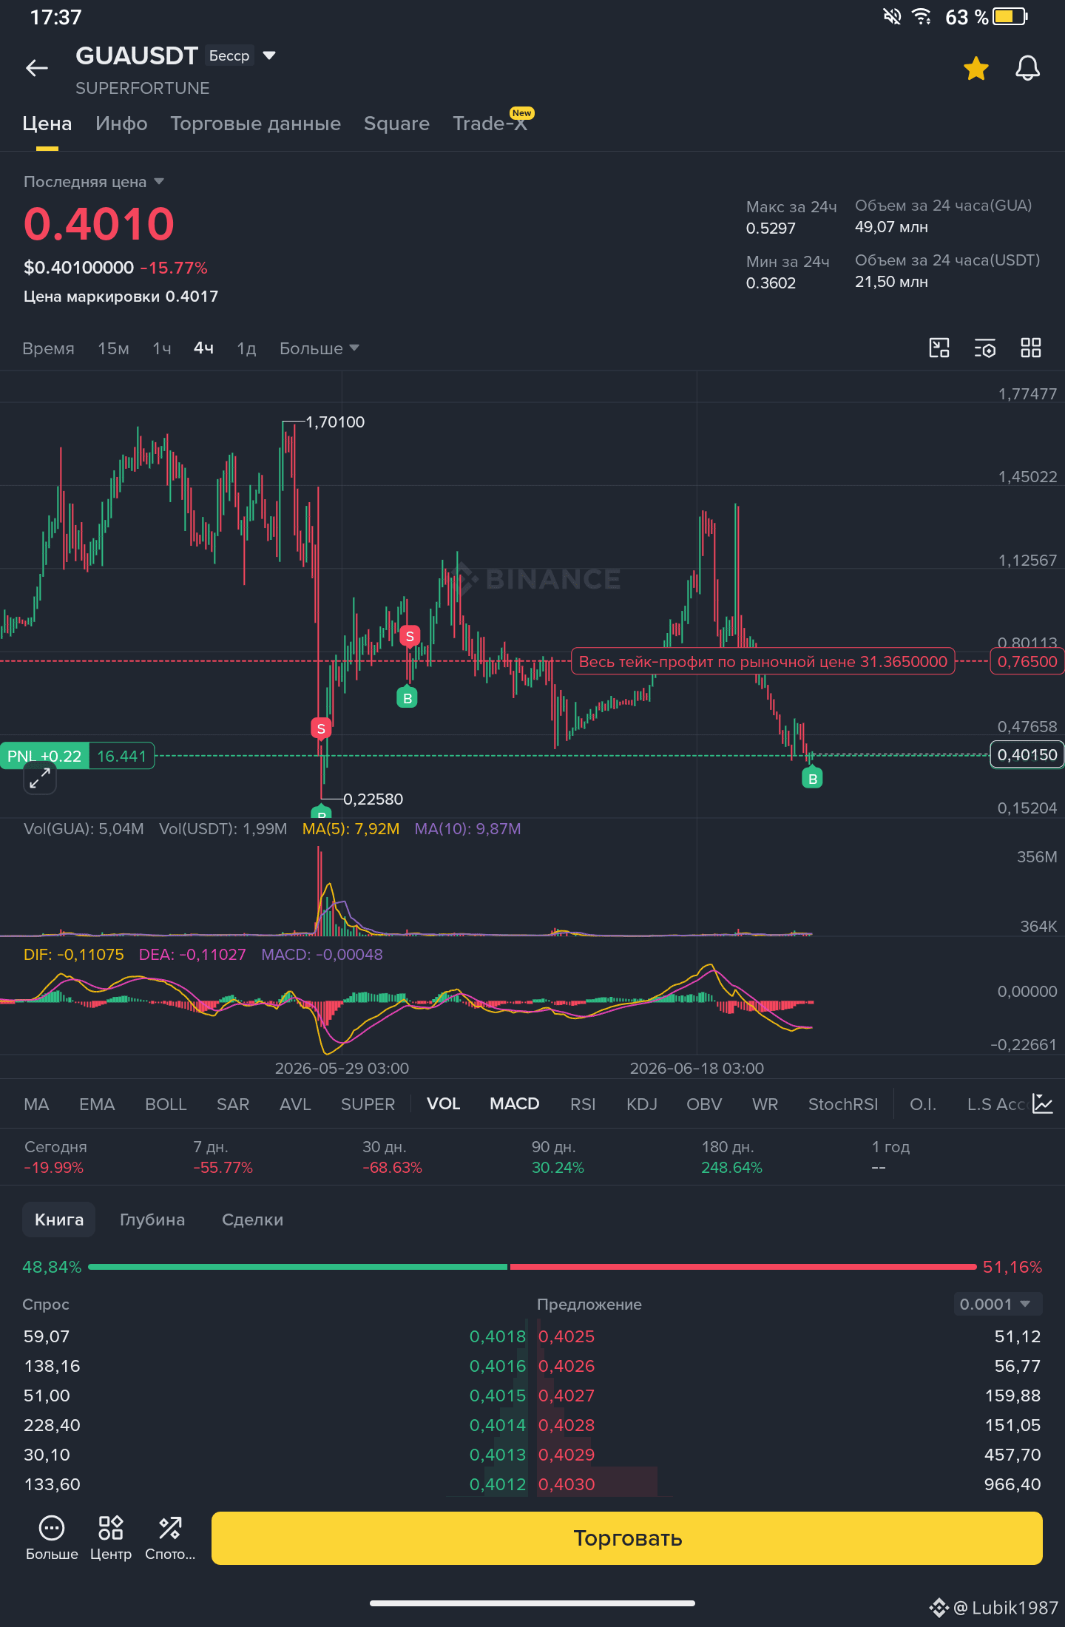
Task: Expand the chart to fullscreen
Action: [40, 777]
